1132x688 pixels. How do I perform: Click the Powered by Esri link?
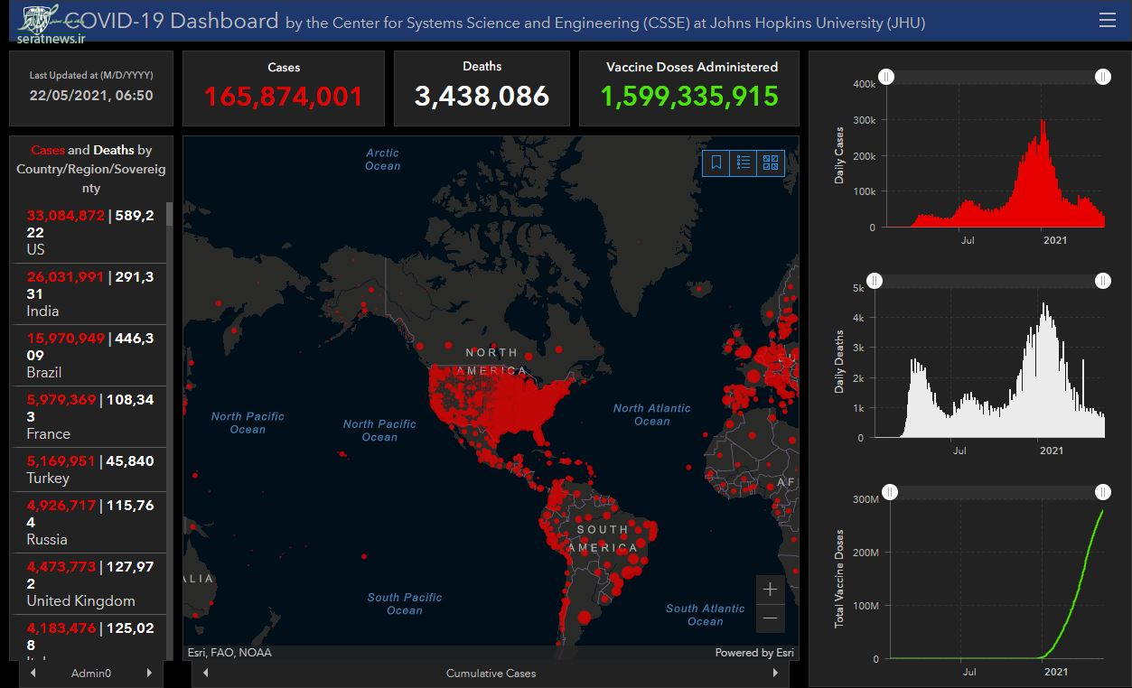(754, 652)
